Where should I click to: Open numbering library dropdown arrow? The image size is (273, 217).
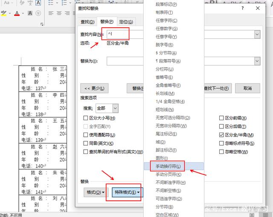coord(70,3)
